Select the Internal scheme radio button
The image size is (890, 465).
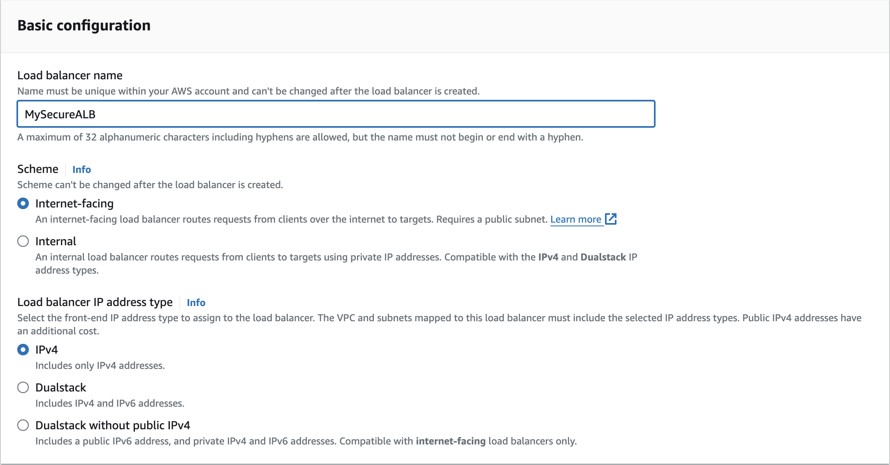(x=23, y=241)
